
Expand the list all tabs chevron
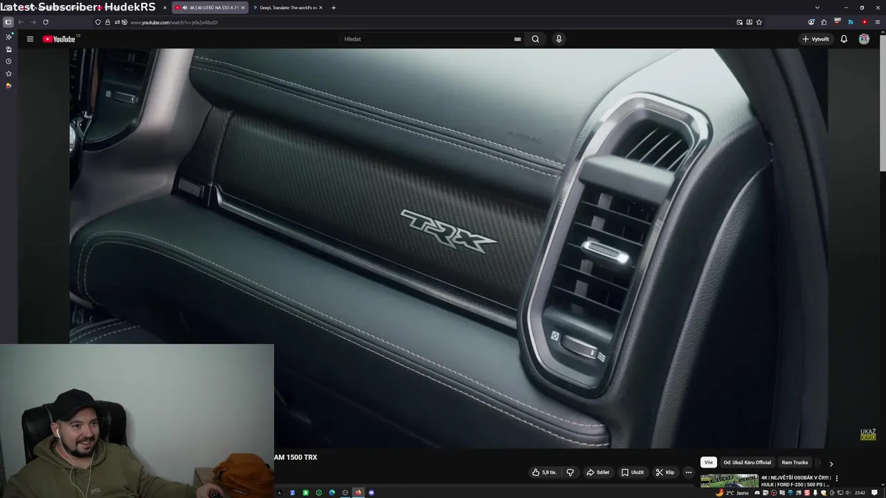click(x=817, y=8)
